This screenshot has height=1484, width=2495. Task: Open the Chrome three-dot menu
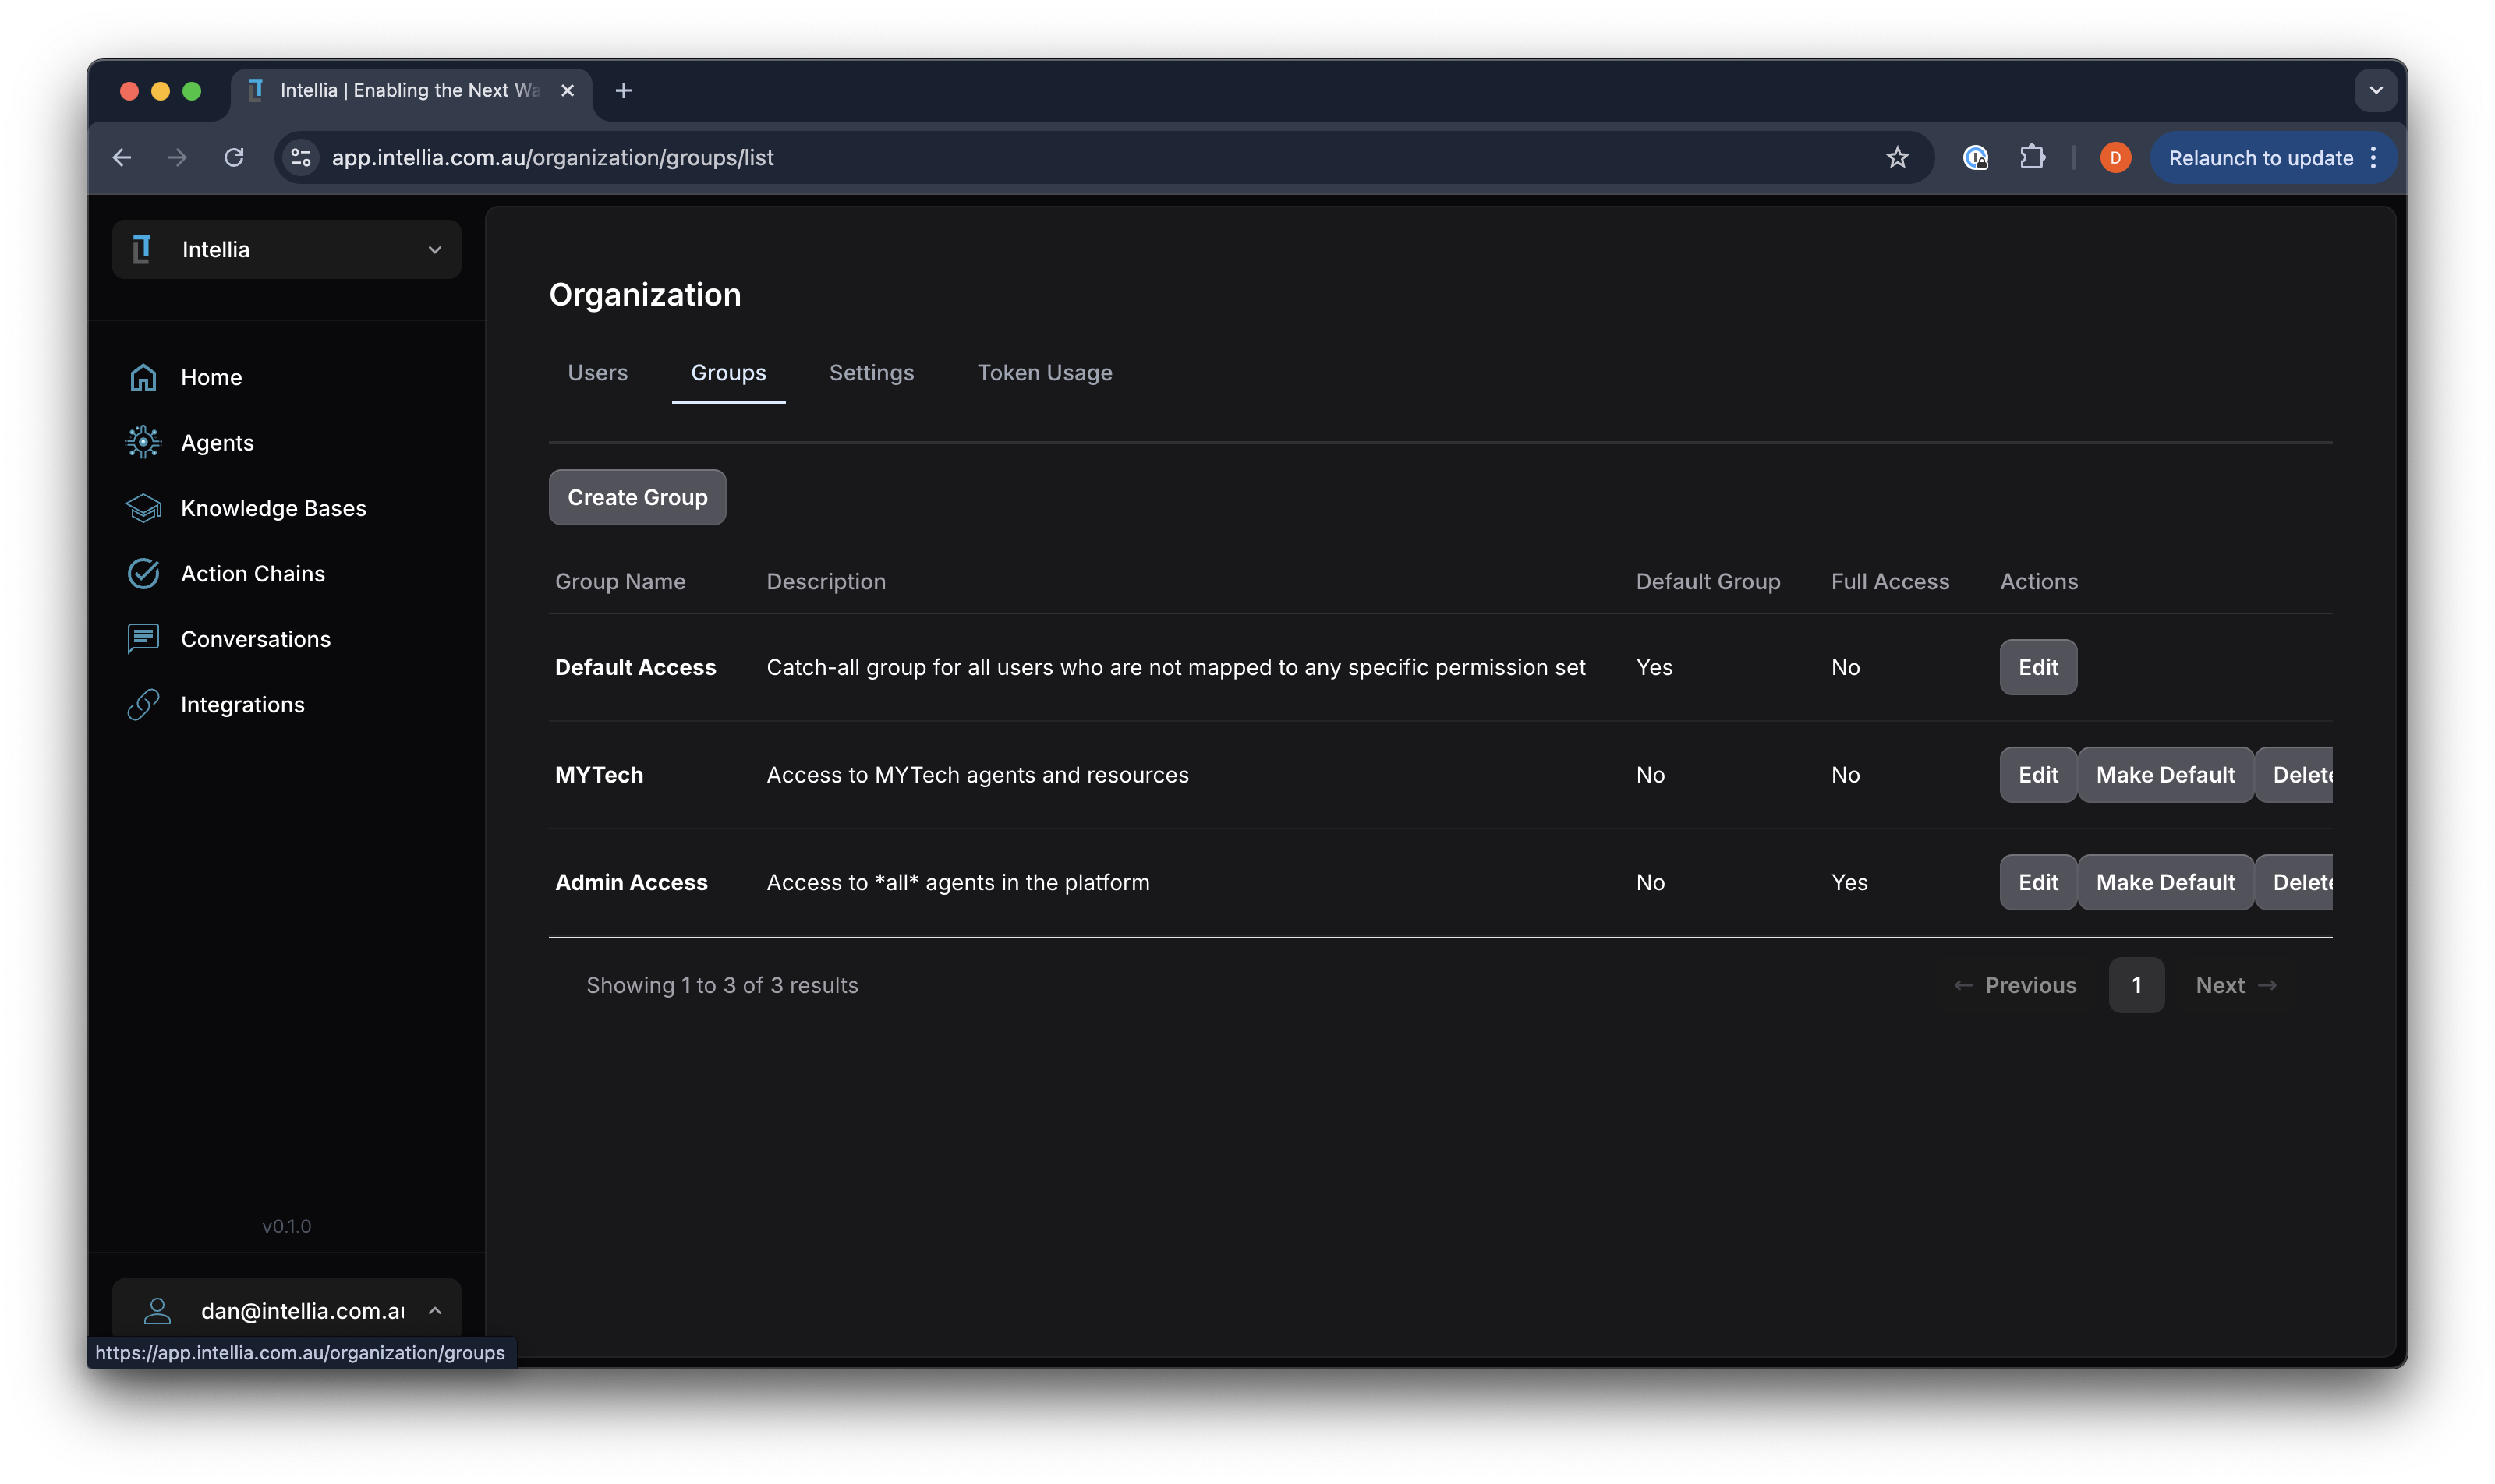pyautogui.click(x=2373, y=157)
